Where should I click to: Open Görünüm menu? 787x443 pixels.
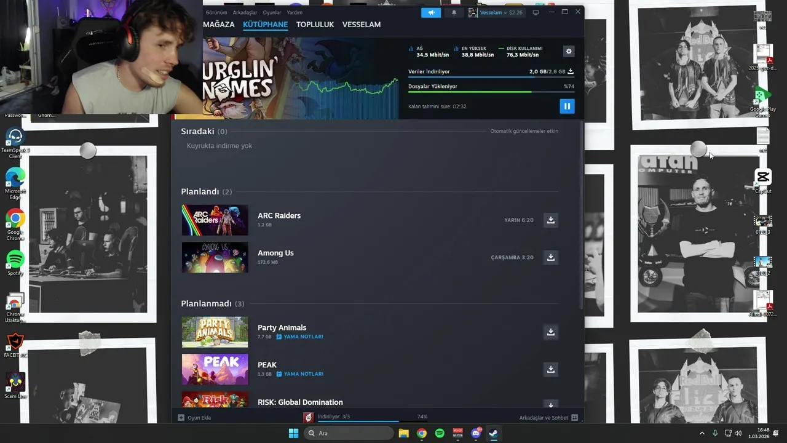[x=216, y=12]
